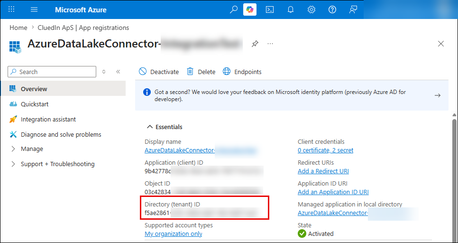Open the portal hamburger menu
The height and width of the screenshot is (243, 458).
pyautogui.click(x=34, y=9)
